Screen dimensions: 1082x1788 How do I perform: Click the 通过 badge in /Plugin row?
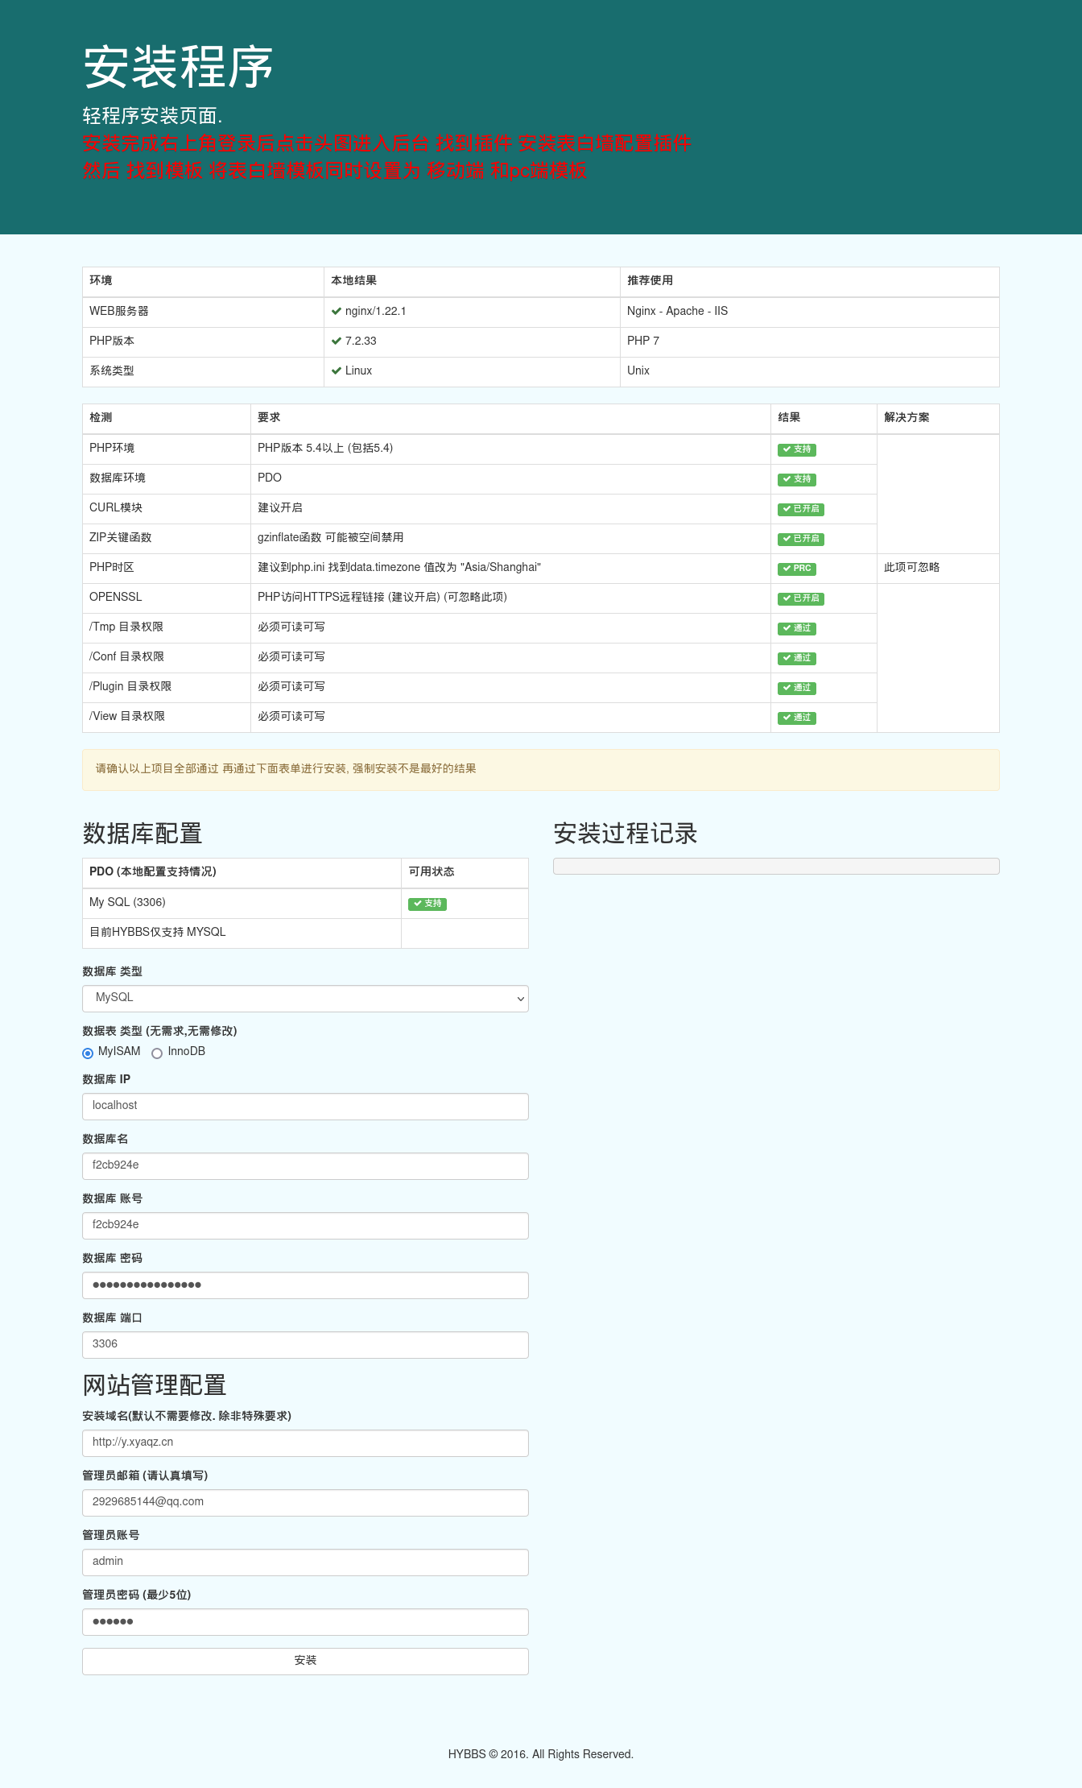coord(797,689)
